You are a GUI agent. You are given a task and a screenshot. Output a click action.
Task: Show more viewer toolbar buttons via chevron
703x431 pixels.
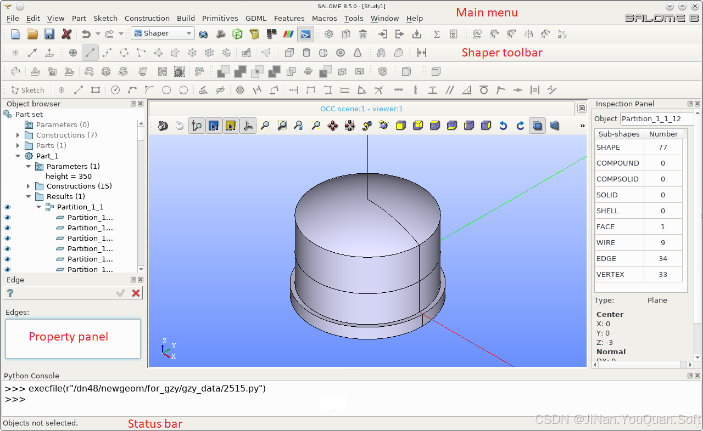click(582, 126)
